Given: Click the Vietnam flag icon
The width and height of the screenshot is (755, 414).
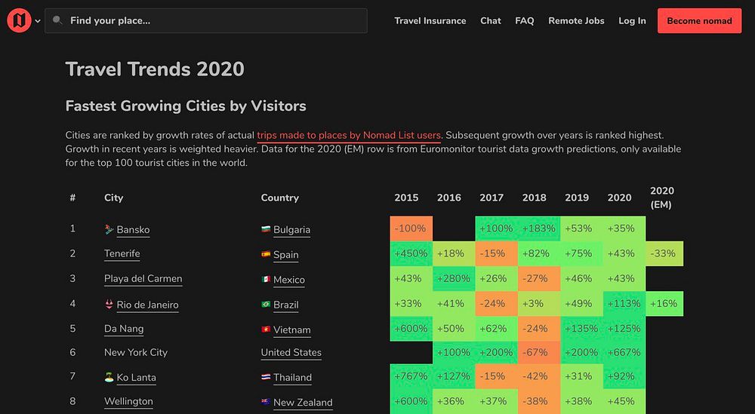Looking at the screenshot, I should [x=266, y=329].
